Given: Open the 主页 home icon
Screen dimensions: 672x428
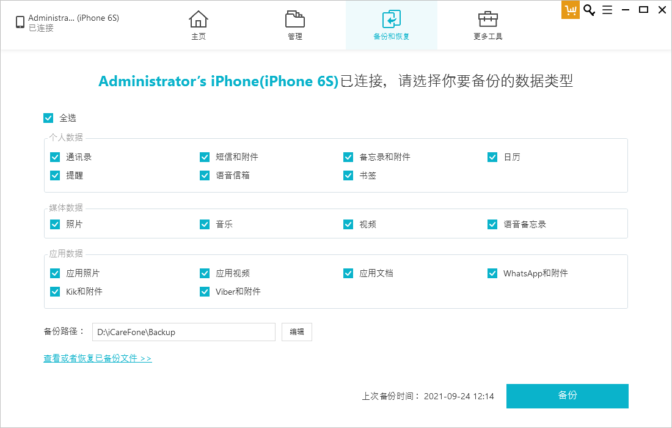Looking at the screenshot, I should [199, 19].
